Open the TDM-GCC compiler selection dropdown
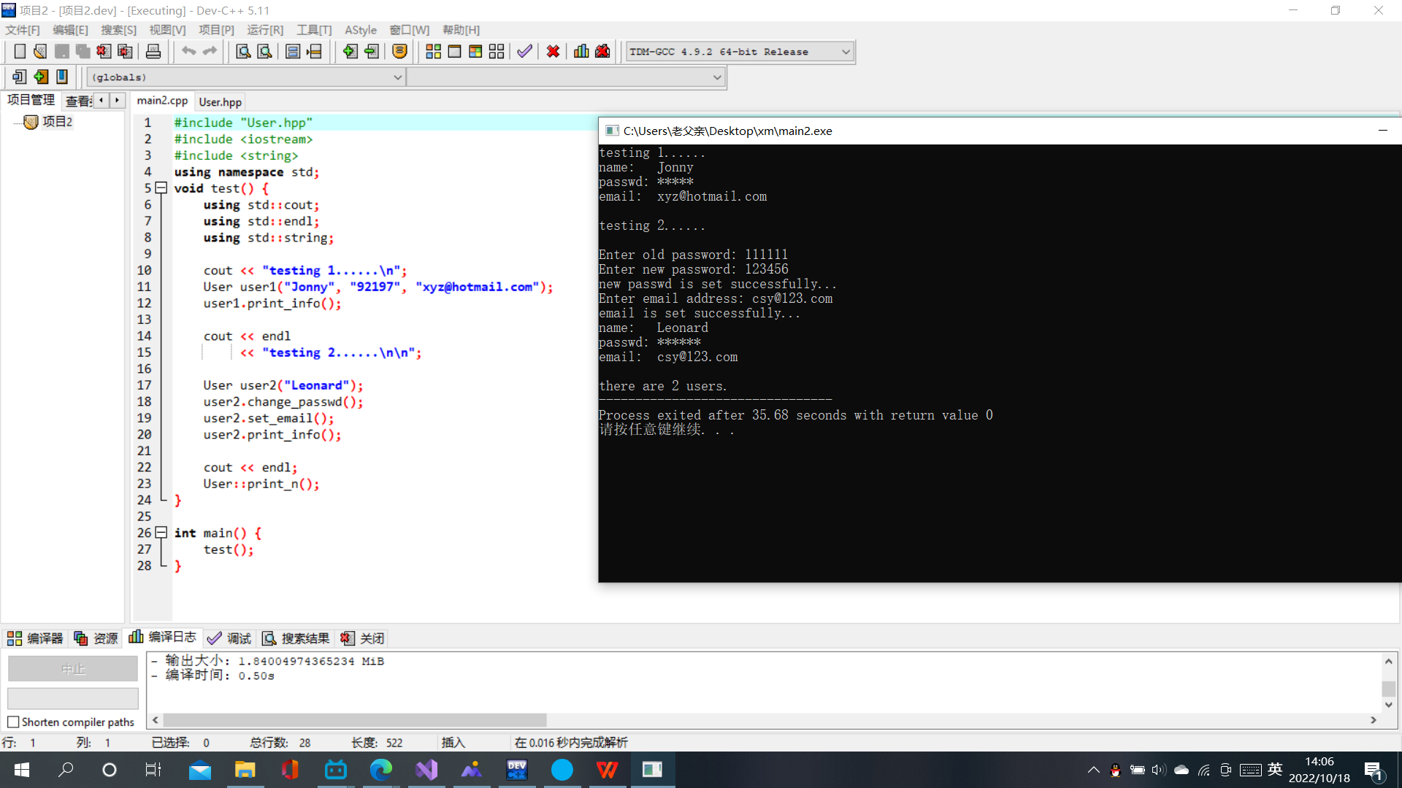Image resolution: width=1402 pixels, height=788 pixels. point(845,52)
